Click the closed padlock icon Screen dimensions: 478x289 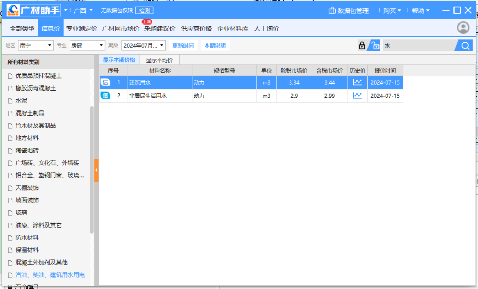click(362, 46)
